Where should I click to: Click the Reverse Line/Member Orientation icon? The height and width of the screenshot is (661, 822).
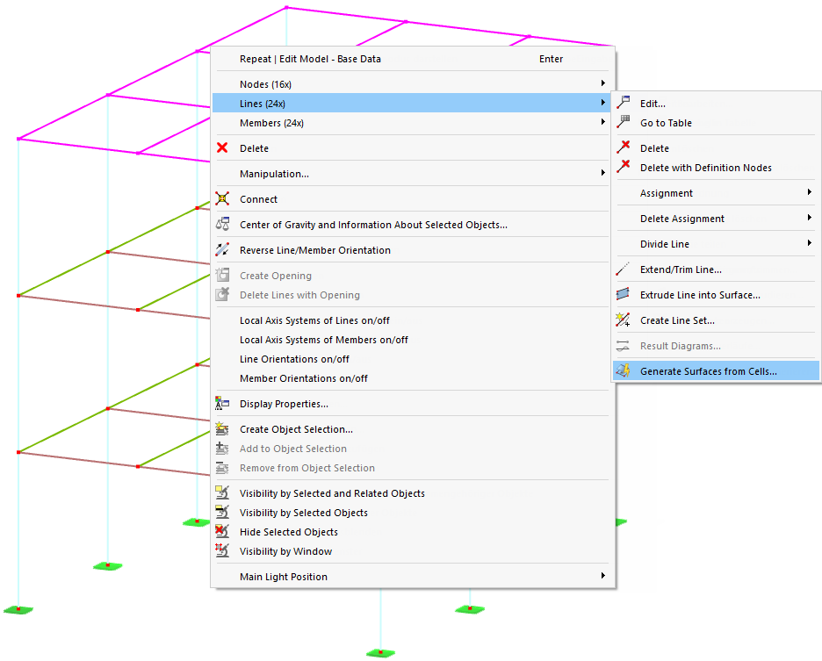click(222, 250)
